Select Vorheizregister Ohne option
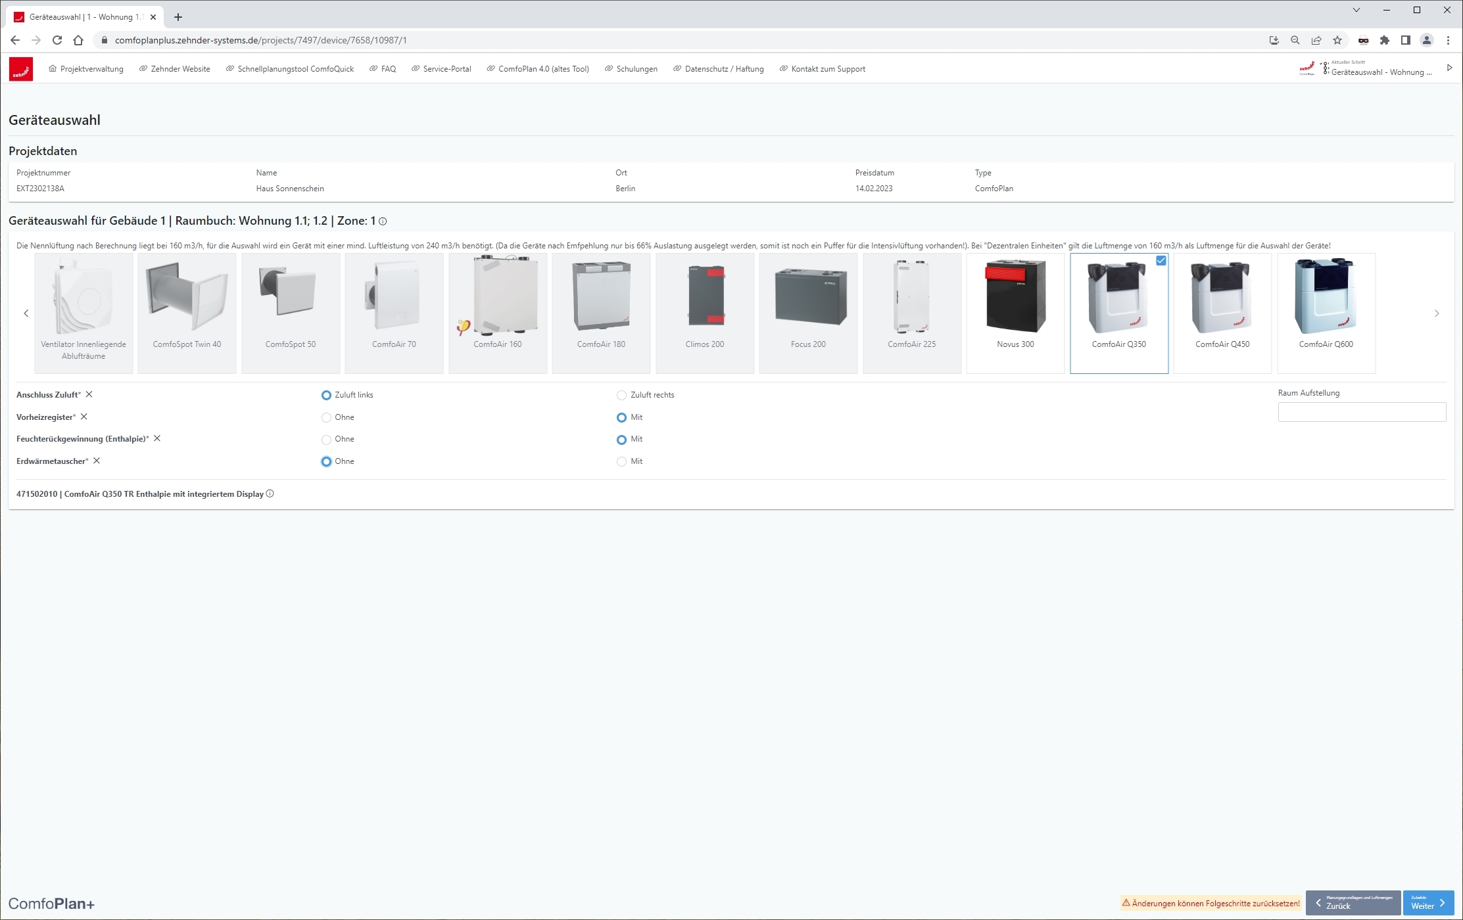This screenshot has height=920, width=1463. (326, 417)
